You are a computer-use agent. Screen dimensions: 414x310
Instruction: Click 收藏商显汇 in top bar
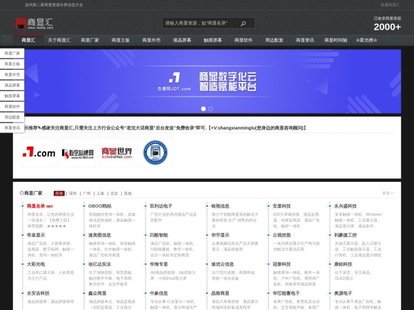(x=390, y=5)
